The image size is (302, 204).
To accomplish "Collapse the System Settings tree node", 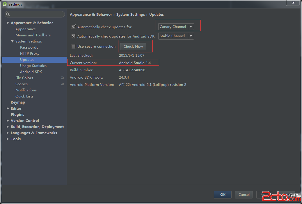I will pyautogui.click(x=13, y=41).
